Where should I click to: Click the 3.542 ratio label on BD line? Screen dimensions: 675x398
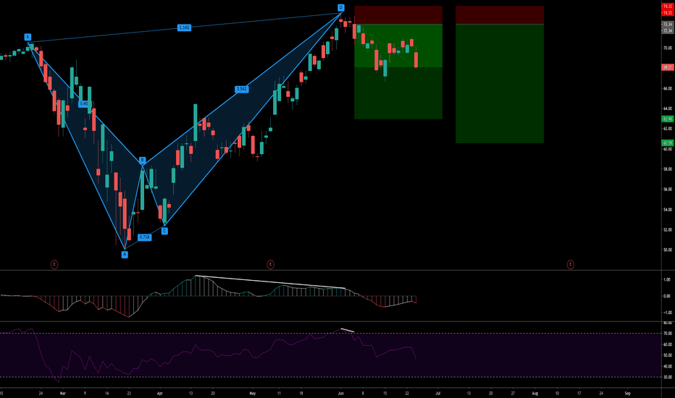point(241,89)
